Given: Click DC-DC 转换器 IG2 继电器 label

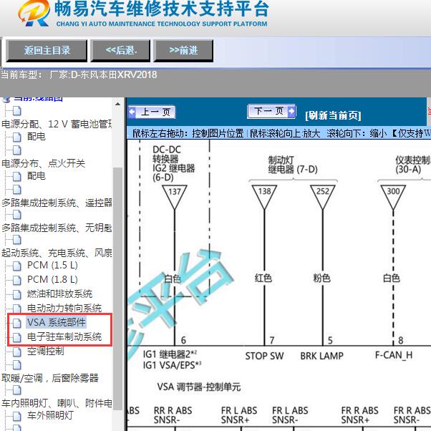Looking at the screenshot, I should 173,163.
